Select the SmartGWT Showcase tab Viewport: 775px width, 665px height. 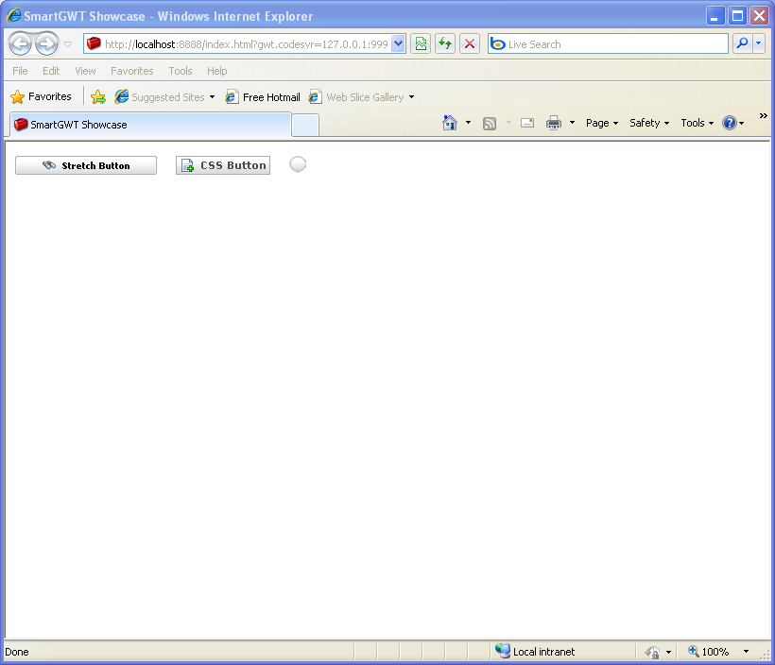150,125
